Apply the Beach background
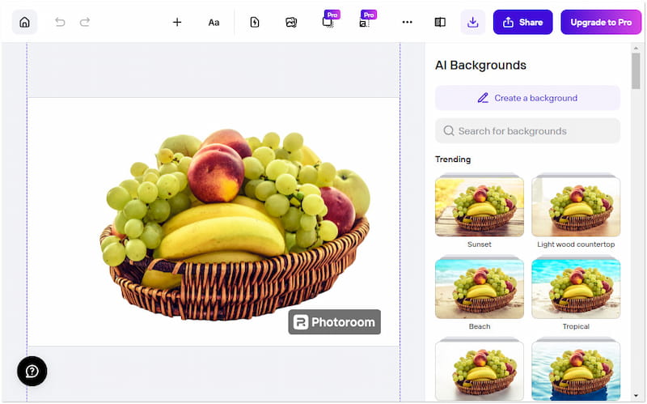The image size is (647, 404). point(479,288)
